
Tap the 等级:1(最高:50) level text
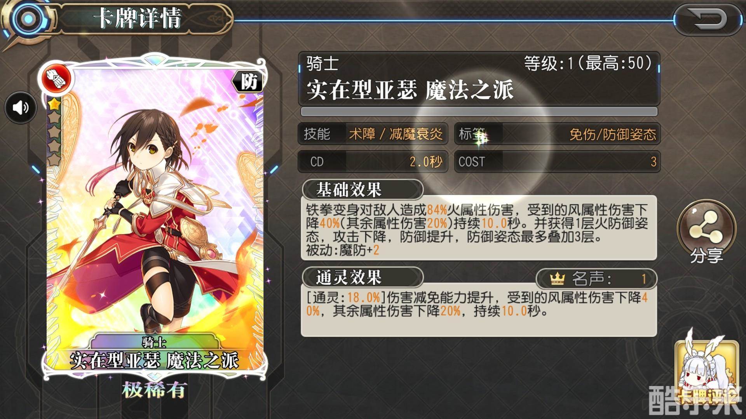pyautogui.click(x=588, y=63)
